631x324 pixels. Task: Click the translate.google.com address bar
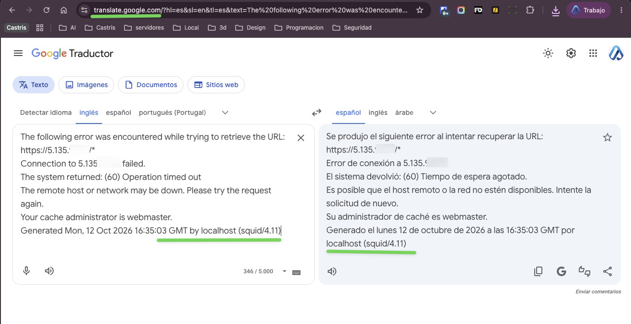pyautogui.click(x=251, y=10)
